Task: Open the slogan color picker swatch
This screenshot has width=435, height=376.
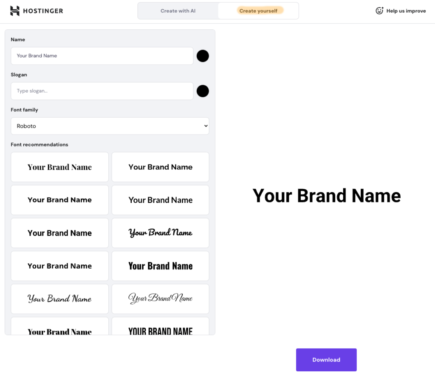Action: (x=203, y=91)
